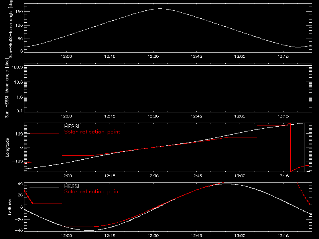319x239 pixels.
Task: Click the 50 tick on Earth angle axis
Action: [20, 39]
